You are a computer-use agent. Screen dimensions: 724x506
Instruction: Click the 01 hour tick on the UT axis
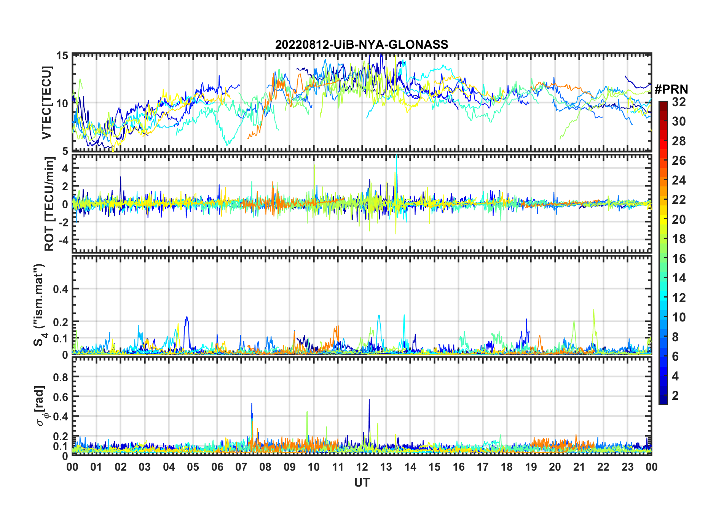[96, 467]
